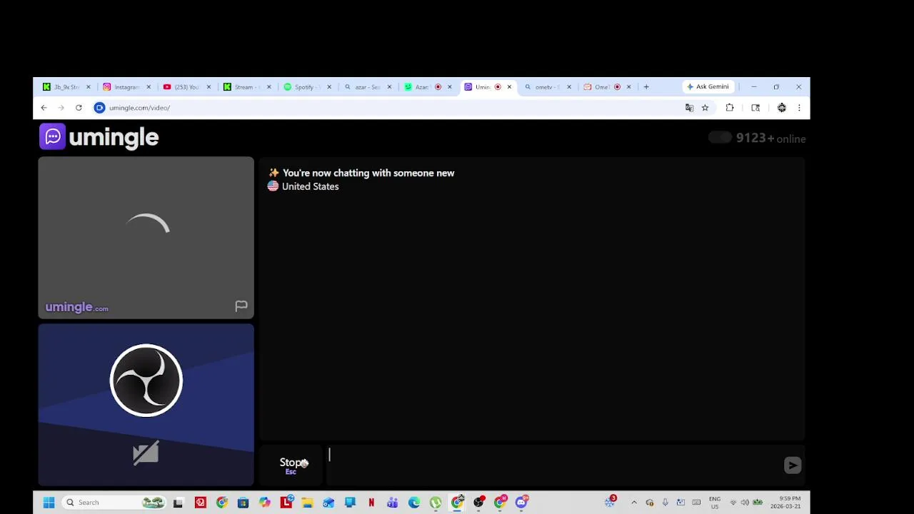Open the Wi-Fi network icon
The height and width of the screenshot is (514, 914).
point(733,503)
